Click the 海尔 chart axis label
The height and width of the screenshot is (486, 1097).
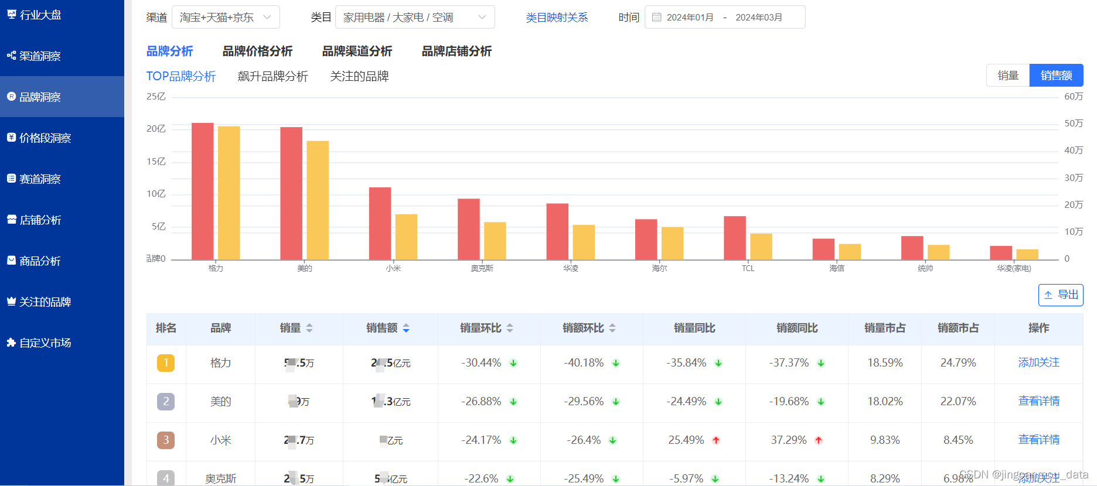(659, 268)
